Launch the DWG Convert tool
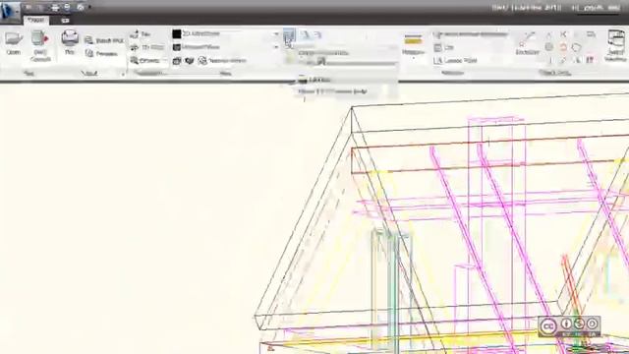This screenshot has height=354, width=629. tap(40, 46)
